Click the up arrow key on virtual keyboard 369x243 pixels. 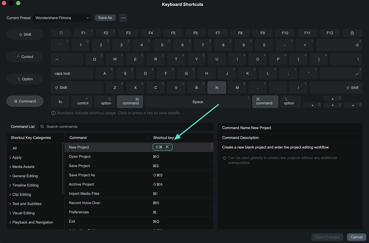coord(333,99)
